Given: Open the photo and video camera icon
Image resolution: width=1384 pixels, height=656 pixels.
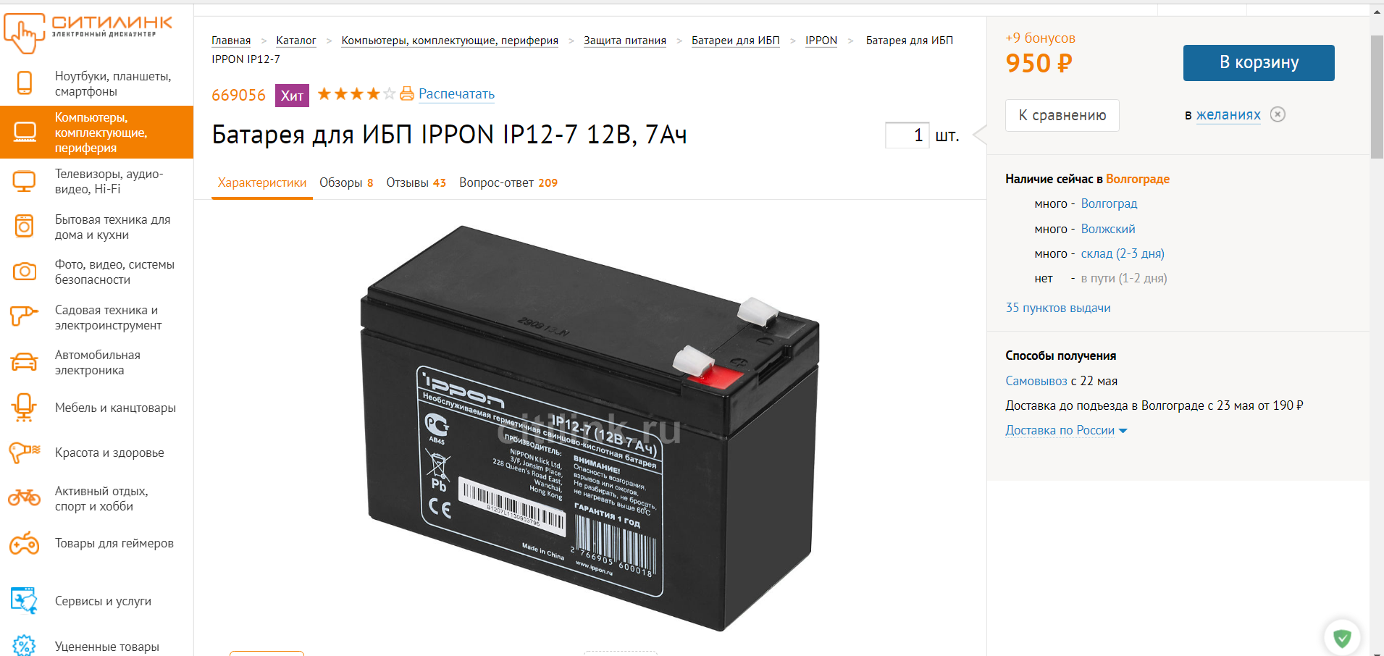Looking at the screenshot, I should tap(25, 272).
